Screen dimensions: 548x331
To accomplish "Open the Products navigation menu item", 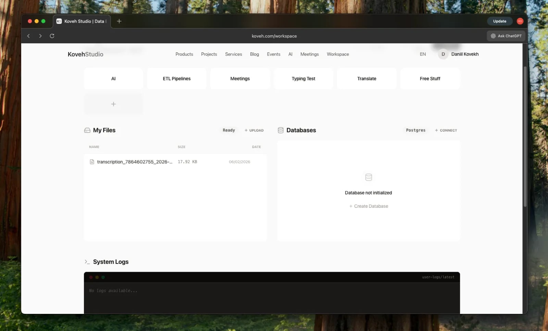I will [x=184, y=54].
